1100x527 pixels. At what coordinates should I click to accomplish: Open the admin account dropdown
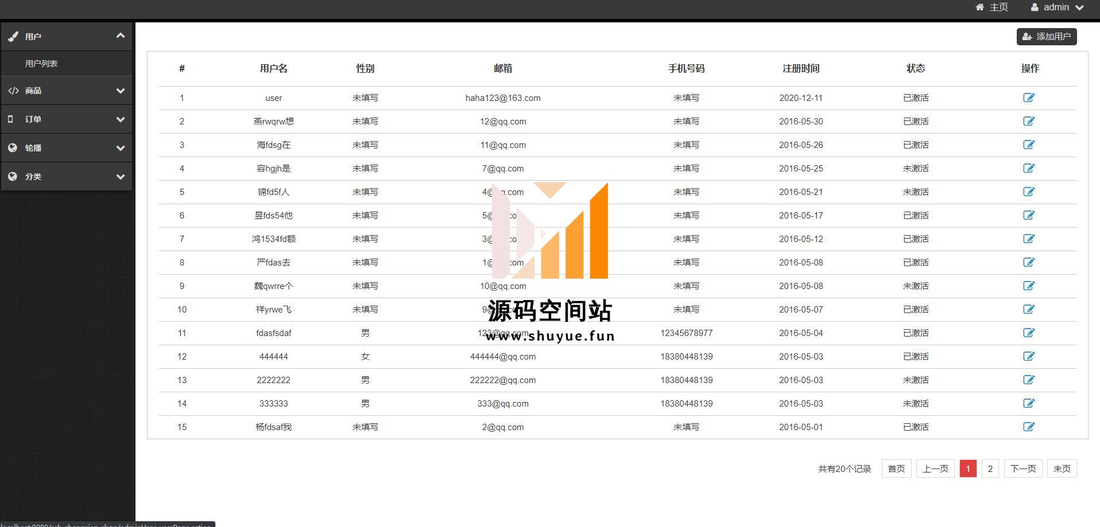click(1057, 7)
